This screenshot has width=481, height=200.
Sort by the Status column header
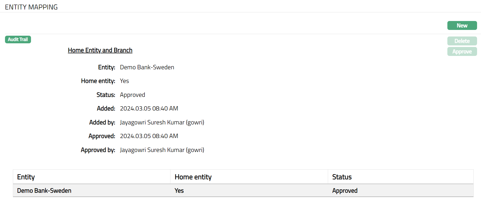click(342, 177)
